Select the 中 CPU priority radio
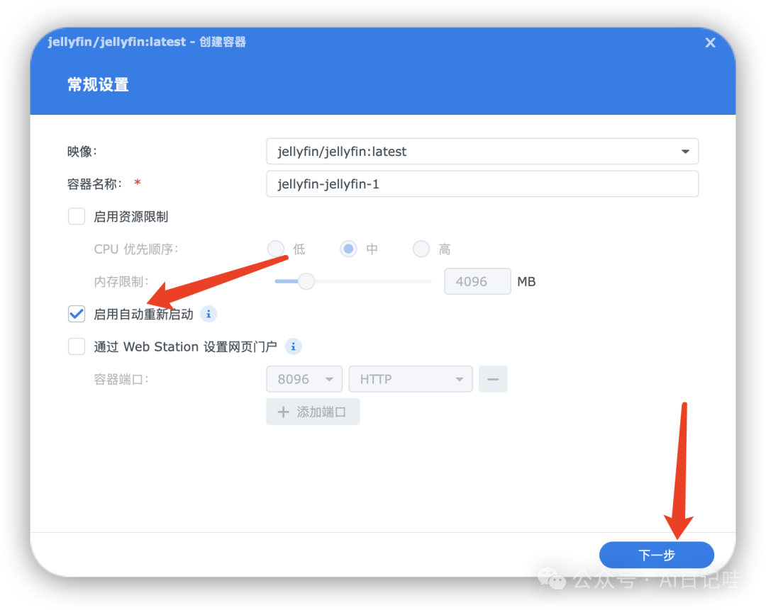 tap(348, 249)
